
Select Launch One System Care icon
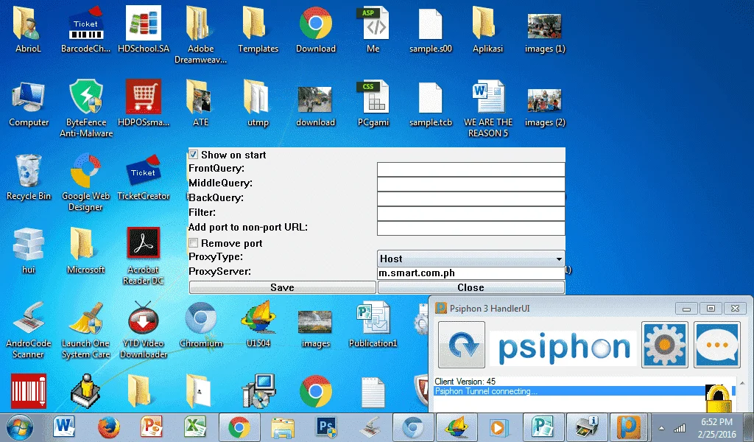pyautogui.click(x=85, y=330)
